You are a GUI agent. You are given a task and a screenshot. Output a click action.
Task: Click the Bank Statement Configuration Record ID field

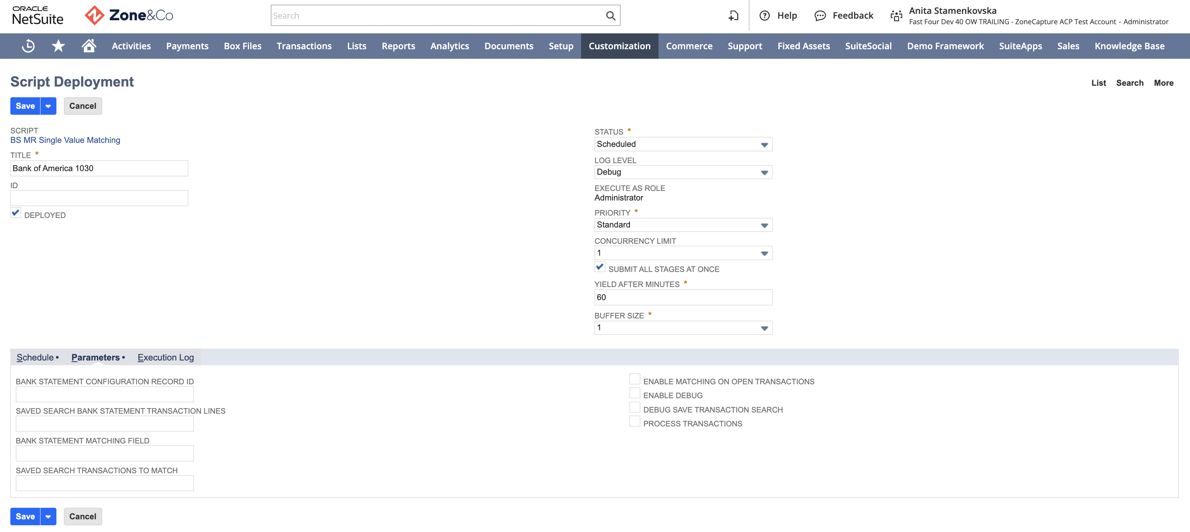(x=104, y=394)
